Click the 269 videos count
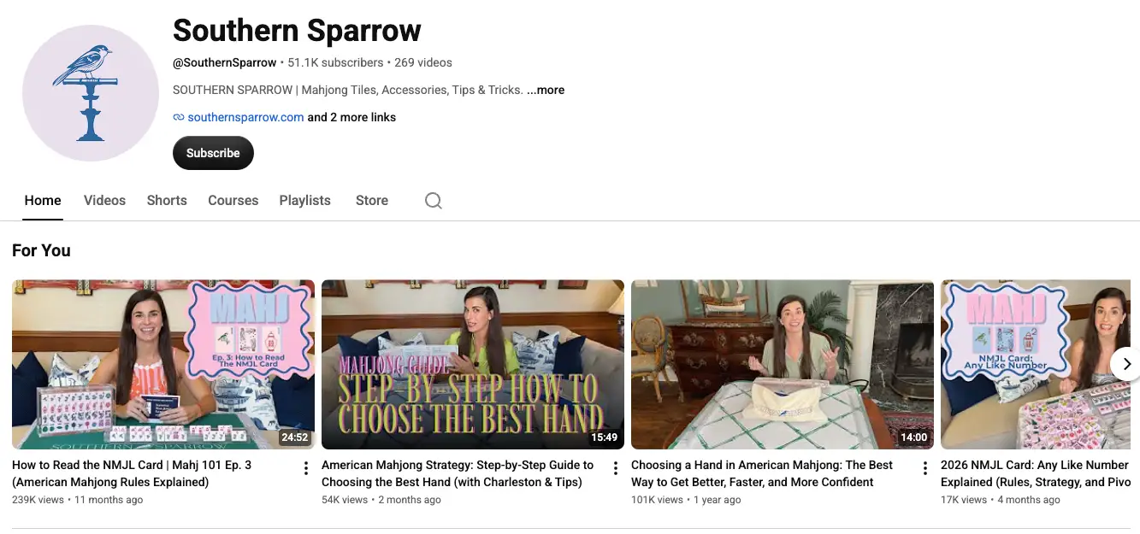This screenshot has height=534, width=1140. tap(423, 62)
